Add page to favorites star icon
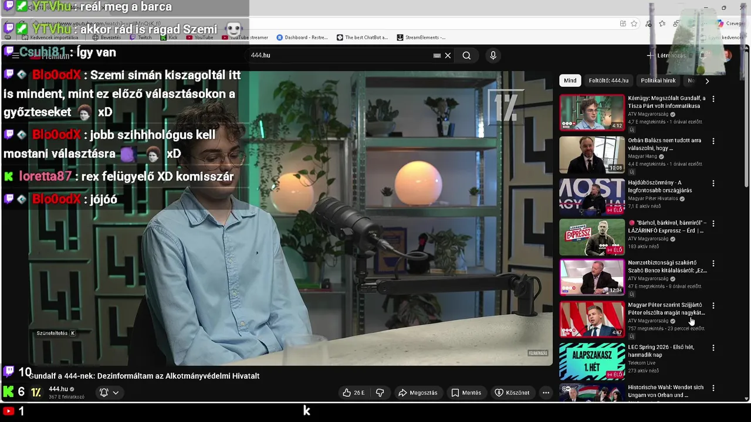This screenshot has width=751, height=422. [634, 23]
